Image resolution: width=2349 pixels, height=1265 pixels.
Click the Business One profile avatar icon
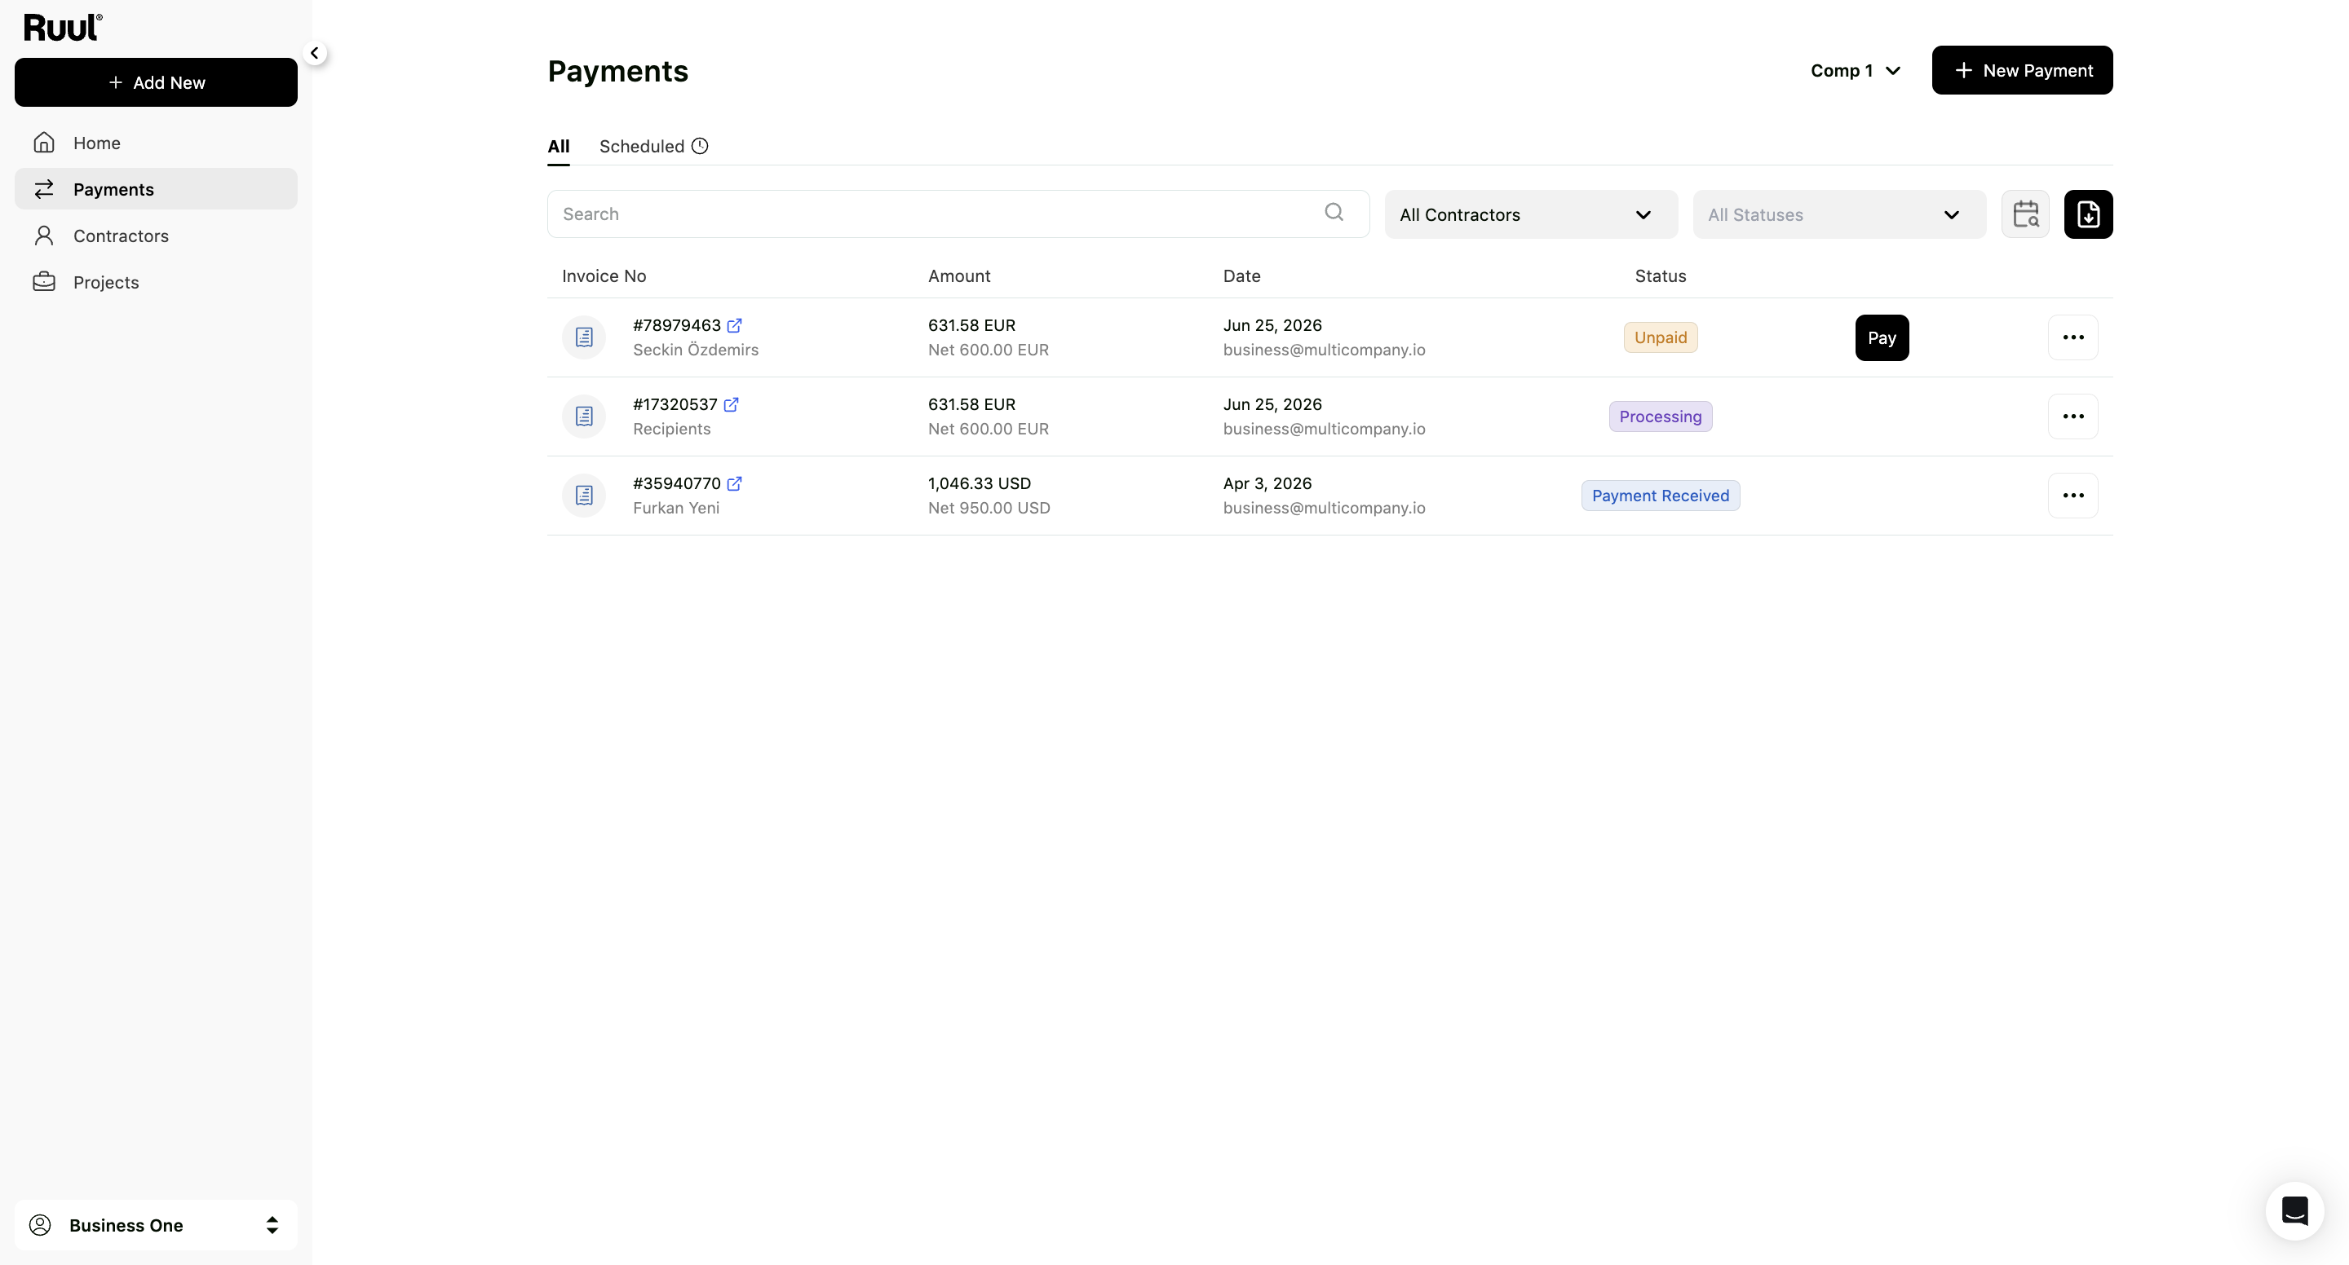[40, 1225]
